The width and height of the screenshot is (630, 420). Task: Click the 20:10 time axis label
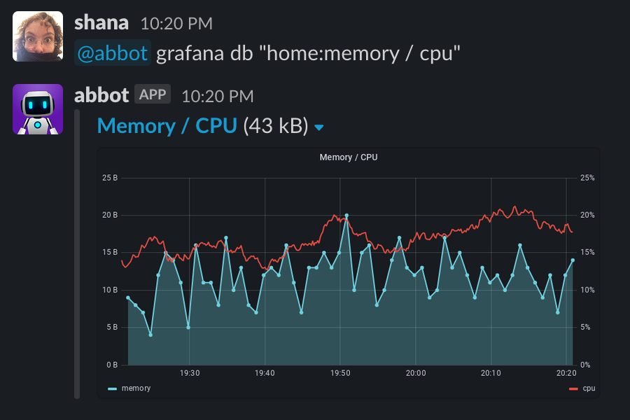tap(491, 373)
